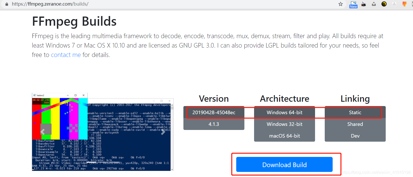Choose macOS 64-bit architecture
The height and width of the screenshot is (177, 413).
coord(284,136)
